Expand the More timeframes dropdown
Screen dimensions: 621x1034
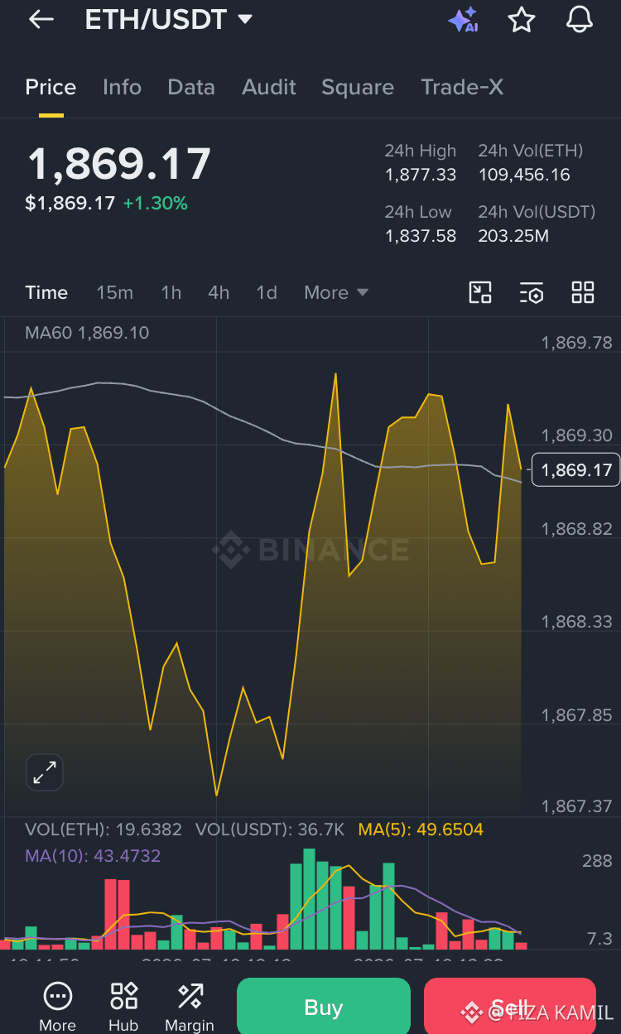point(336,292)
